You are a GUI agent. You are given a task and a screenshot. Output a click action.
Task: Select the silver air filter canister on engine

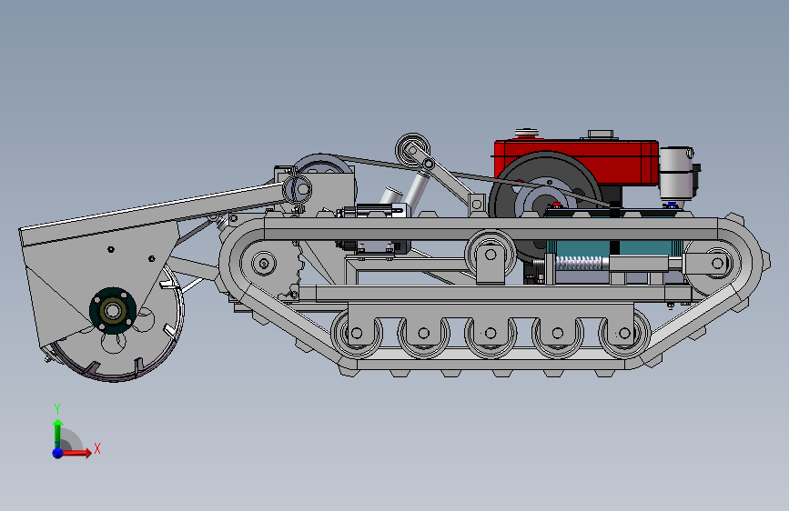click(676, 173)
